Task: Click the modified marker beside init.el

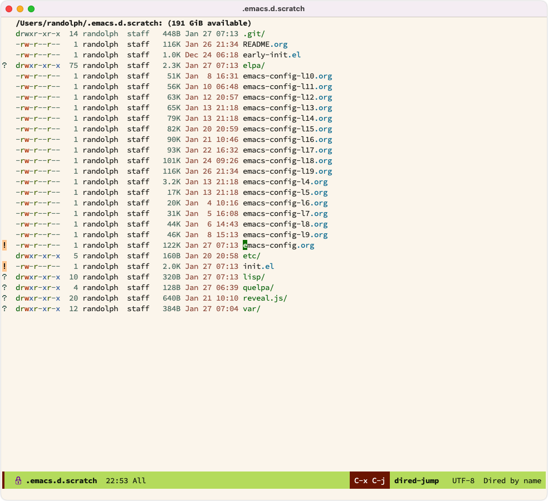Action: 4,266
